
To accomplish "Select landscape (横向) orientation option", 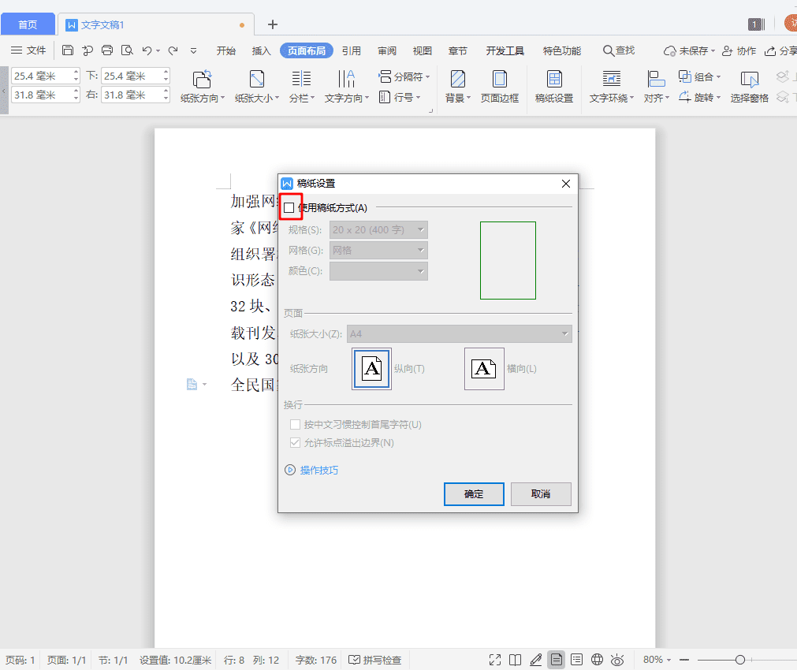I will pos(484,369).
